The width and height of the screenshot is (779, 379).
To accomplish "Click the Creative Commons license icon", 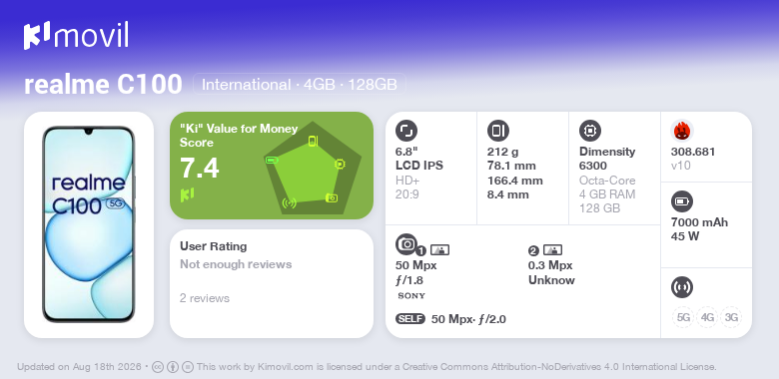I will pos(158,367).
